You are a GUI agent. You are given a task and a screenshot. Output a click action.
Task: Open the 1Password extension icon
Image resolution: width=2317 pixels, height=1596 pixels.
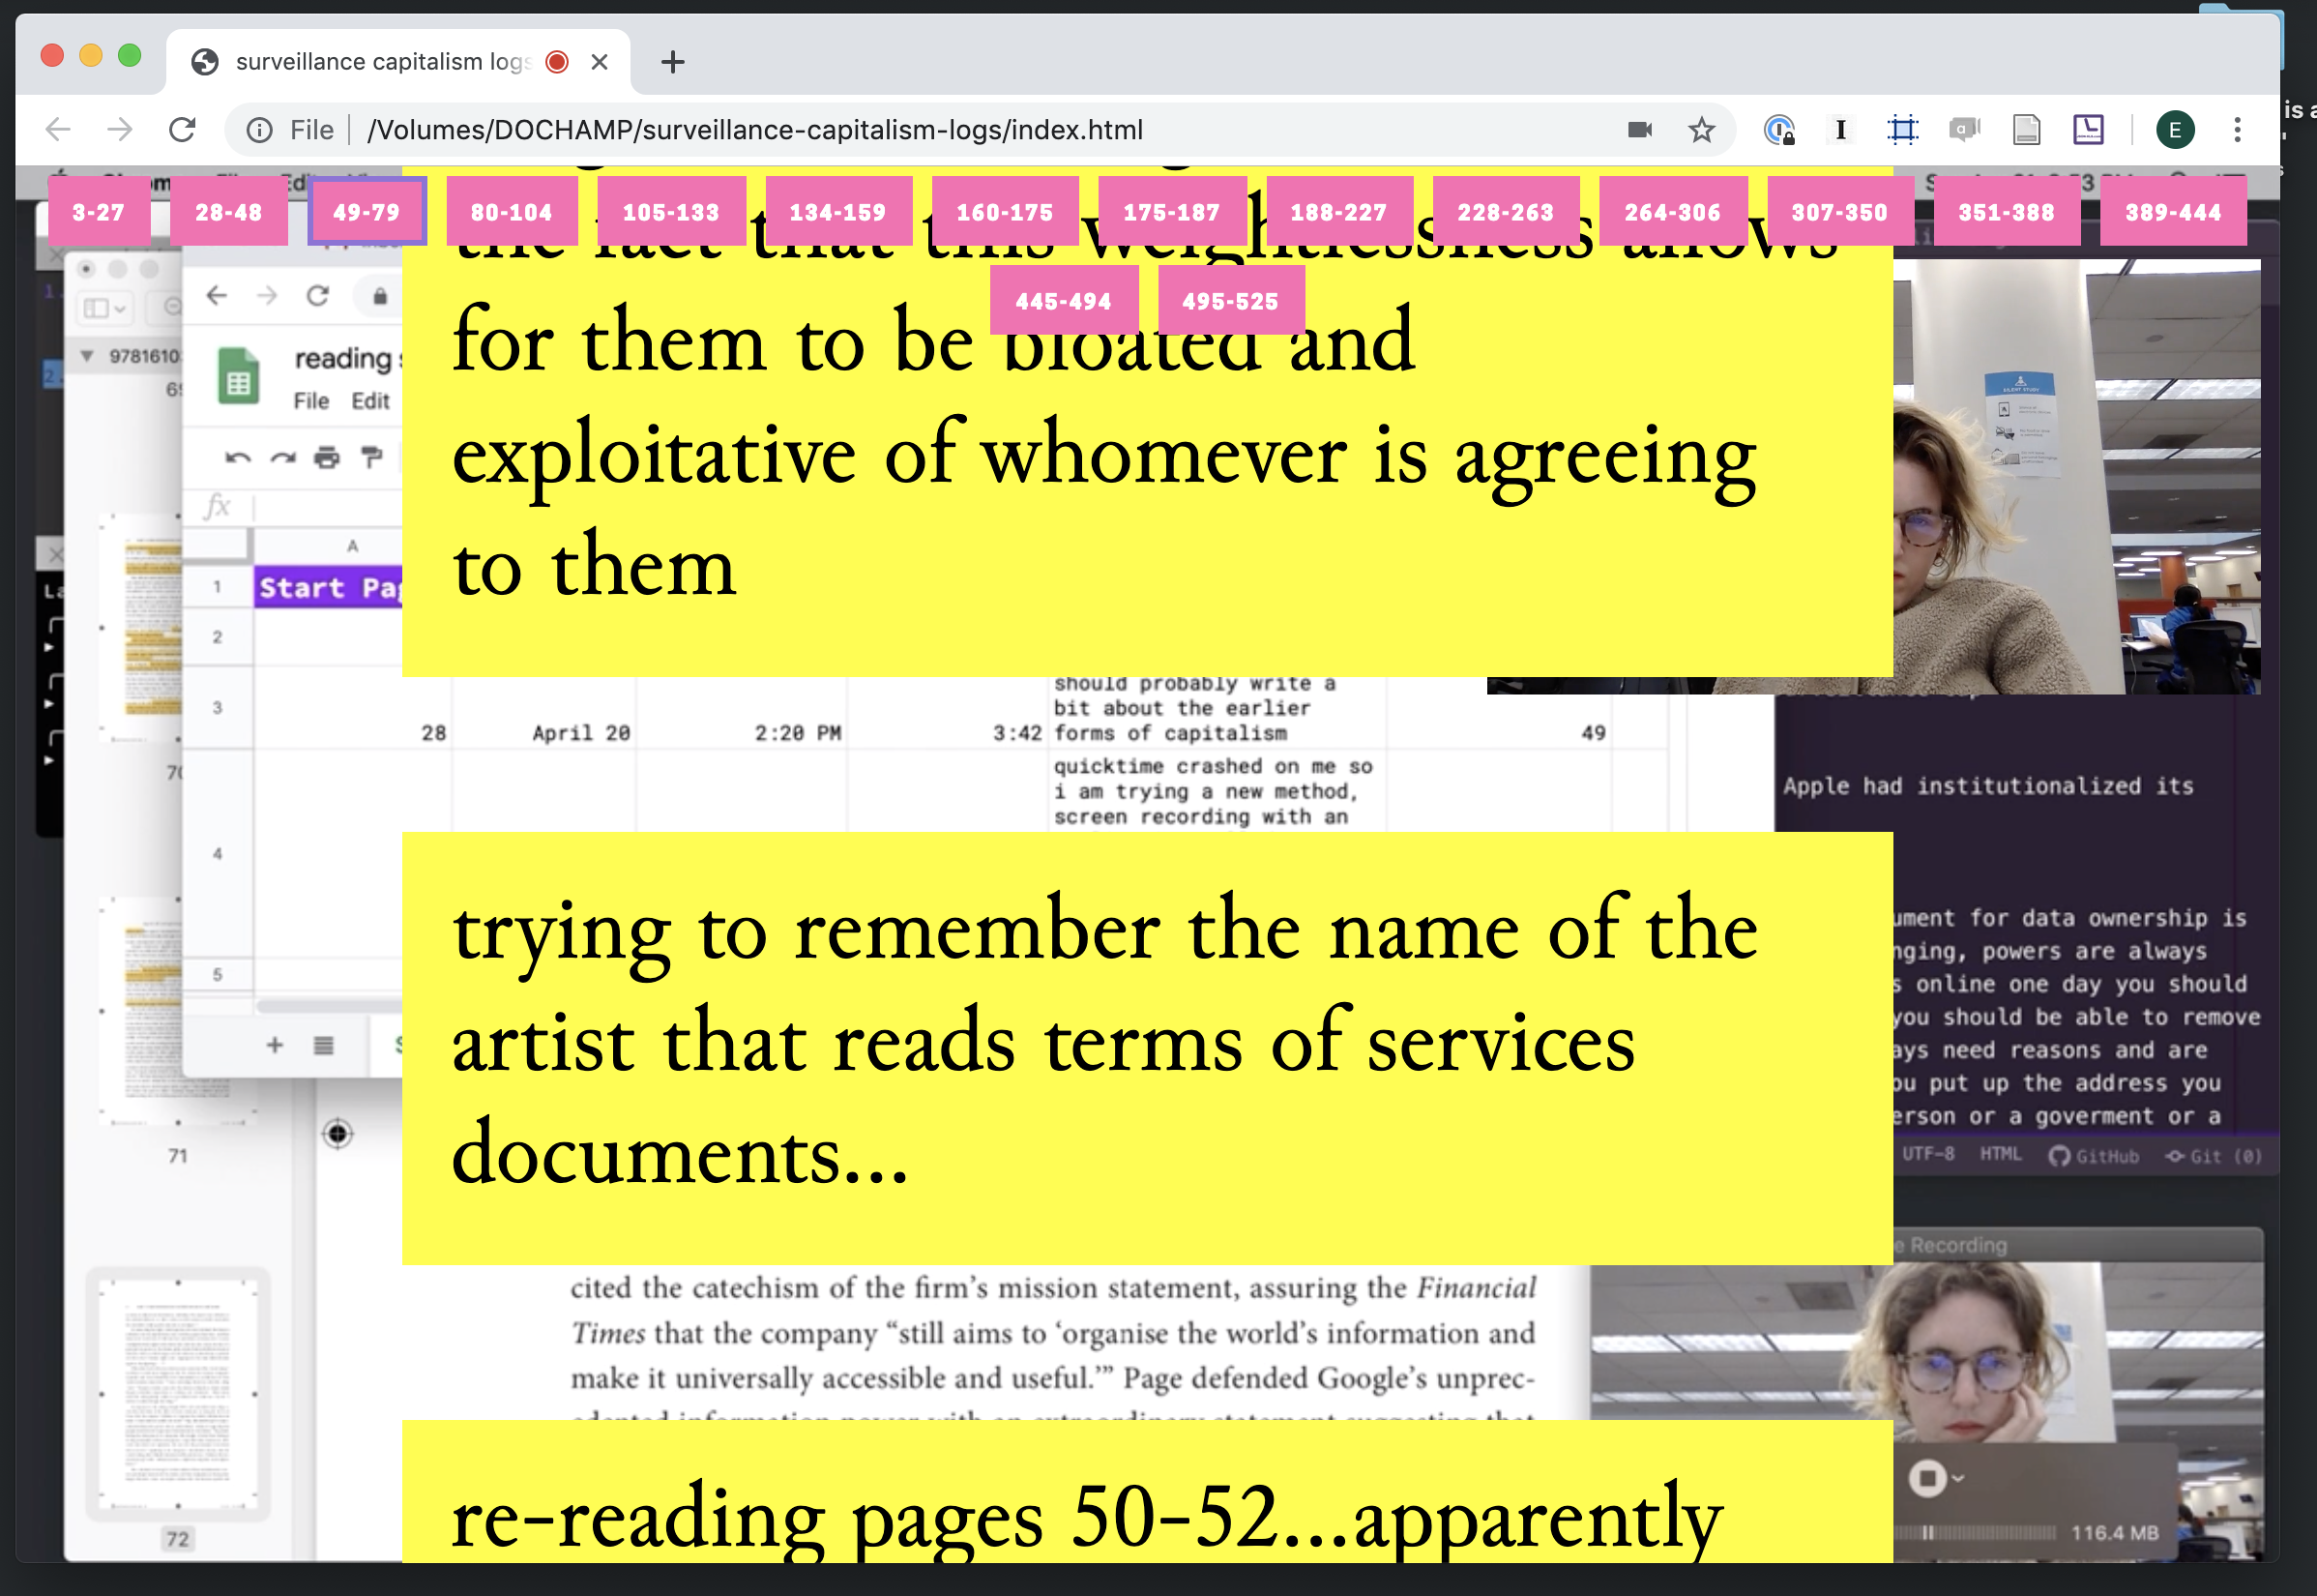pyautogui.click(x=1779, y=130)
